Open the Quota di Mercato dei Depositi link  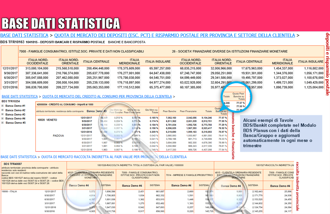(175, 35)
